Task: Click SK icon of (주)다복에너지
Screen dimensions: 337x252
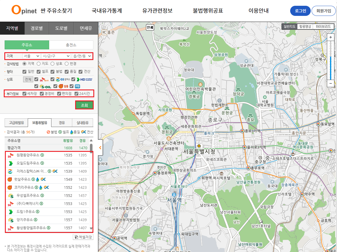Action: 10,204
